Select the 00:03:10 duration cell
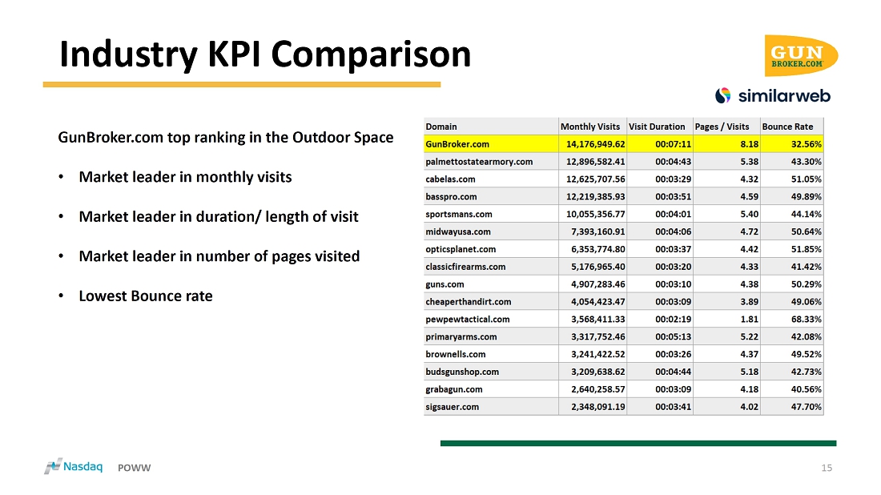The width and height of the screenshot is (881, 495). click(x=660, y=284)
